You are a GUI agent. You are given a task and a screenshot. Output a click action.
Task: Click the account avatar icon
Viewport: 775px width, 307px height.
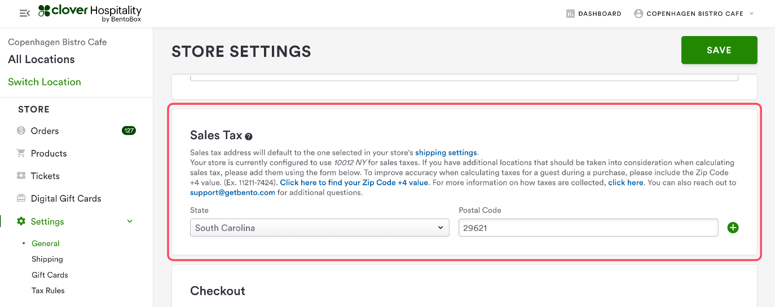639,14
